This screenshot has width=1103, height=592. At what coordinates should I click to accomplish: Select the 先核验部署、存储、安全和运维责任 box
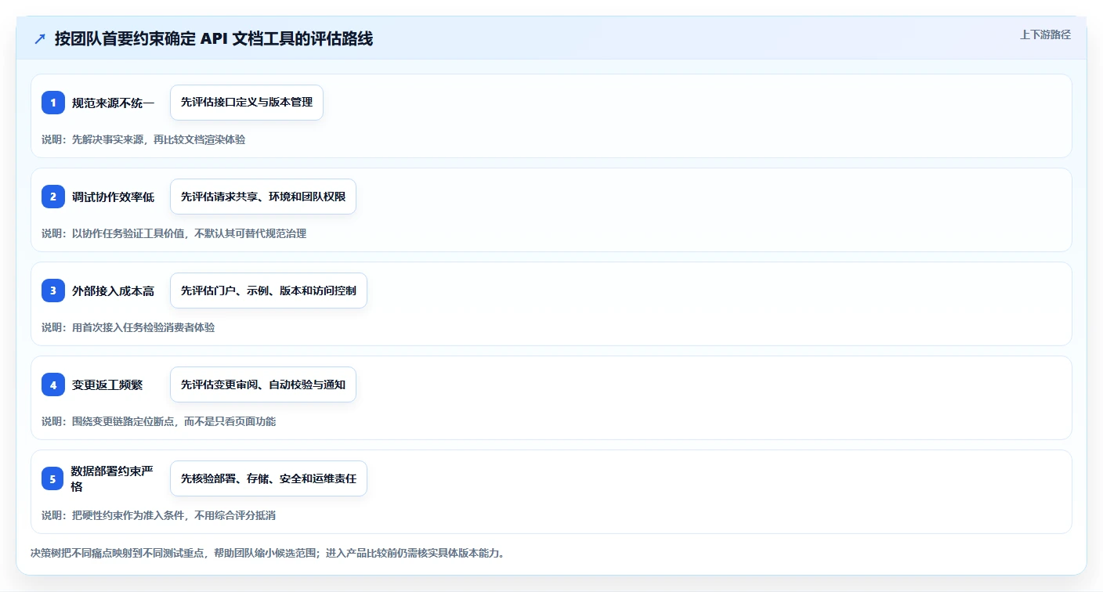pyautogui.click(x=269, y=478)
